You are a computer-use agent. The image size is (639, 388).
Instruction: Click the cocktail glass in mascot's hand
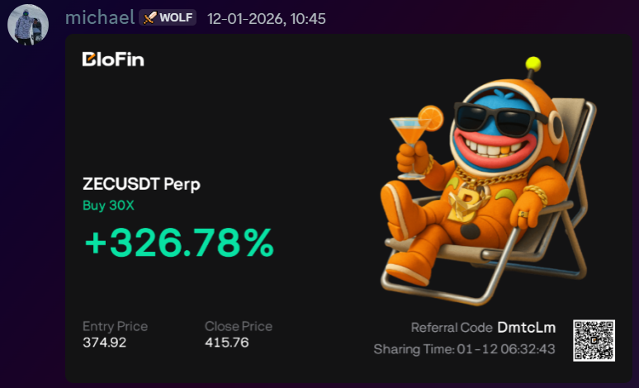click(410, 130)
